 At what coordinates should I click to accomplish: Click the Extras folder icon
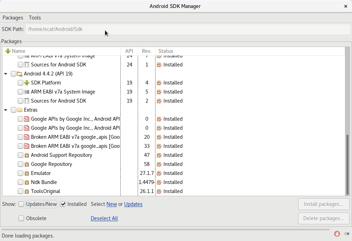pos(20,110)
